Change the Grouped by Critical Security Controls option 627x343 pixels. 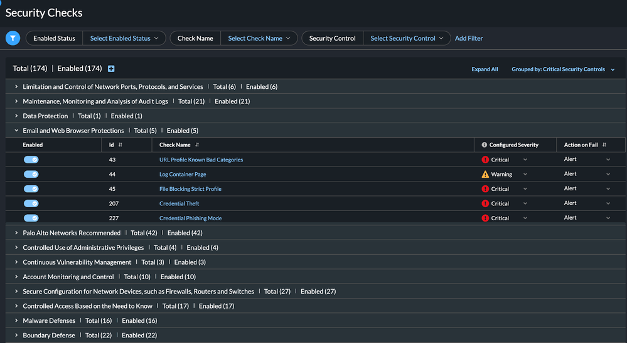click(x=562, y=69)
